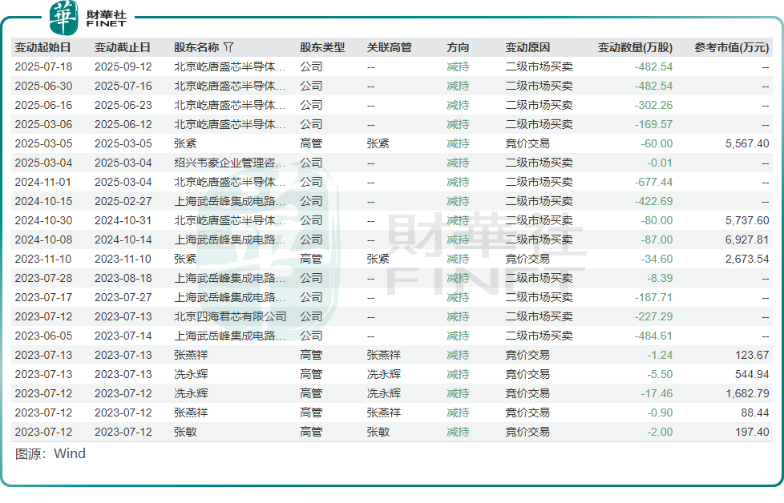784x503 pixels.
Task: Click the 关联高管 column header
Action: point(389,48)
